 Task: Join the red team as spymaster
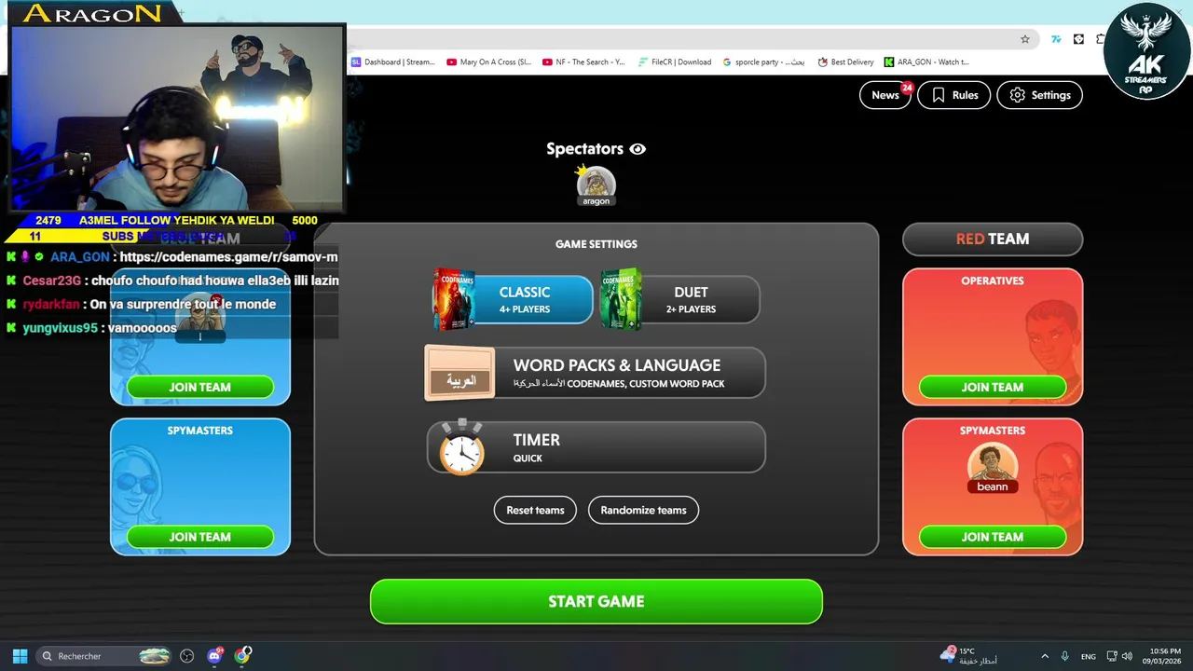[993, 537]
